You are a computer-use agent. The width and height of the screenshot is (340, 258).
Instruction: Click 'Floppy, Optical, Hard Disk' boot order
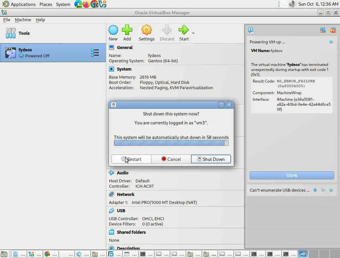tap(164, 83)
